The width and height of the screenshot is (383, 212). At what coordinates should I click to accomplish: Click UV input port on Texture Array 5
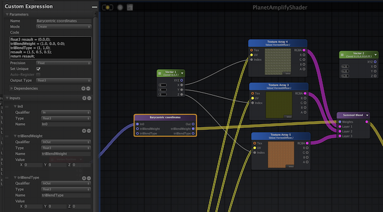coord(255,148)
